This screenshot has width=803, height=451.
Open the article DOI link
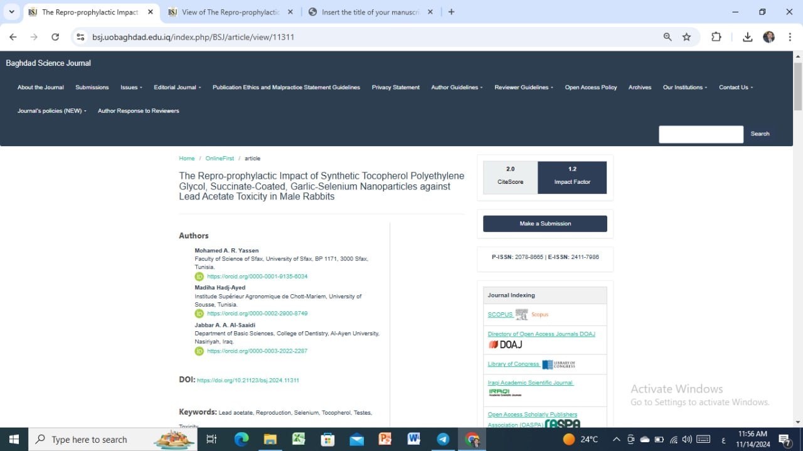pos(248,381)
